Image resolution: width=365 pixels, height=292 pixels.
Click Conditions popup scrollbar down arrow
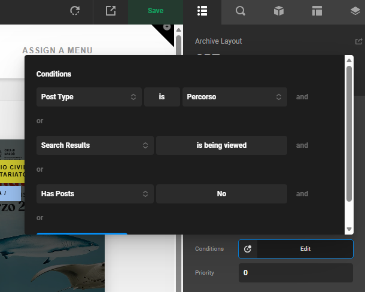pyautogui.click(x=349, y=229)
